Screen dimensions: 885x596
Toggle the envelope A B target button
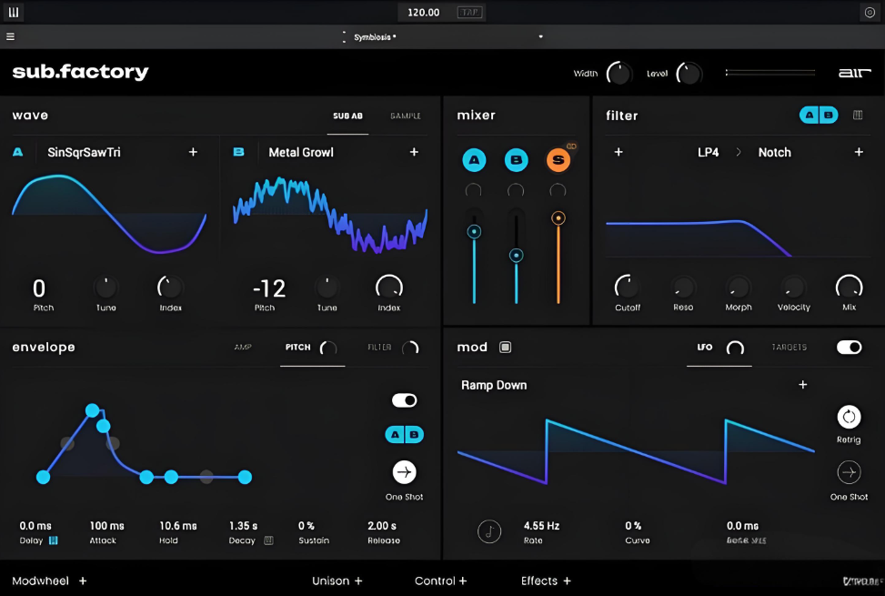click(404, 435)
